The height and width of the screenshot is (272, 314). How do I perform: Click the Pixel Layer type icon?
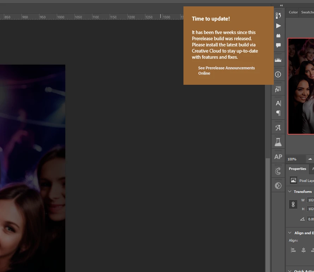(x=294, y=180)
